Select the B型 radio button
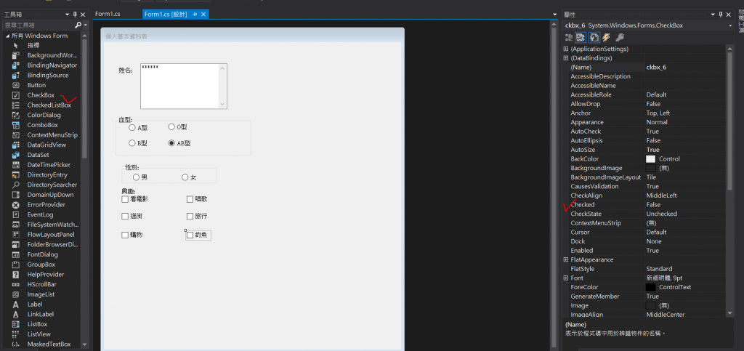This screenshot has width=744, height=351. [138, 143]
